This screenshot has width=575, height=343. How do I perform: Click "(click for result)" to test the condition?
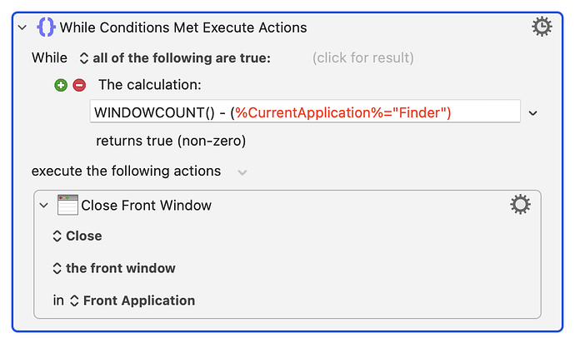point(362,58)
